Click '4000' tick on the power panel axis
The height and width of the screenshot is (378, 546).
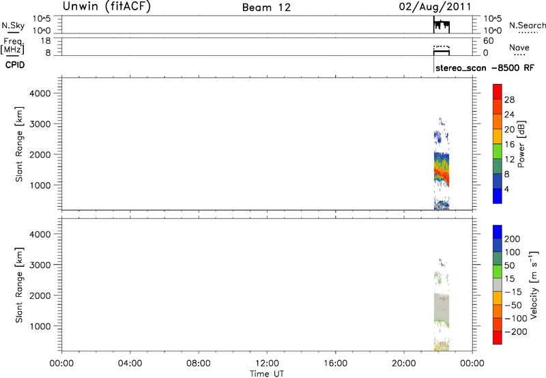(40, 93)
